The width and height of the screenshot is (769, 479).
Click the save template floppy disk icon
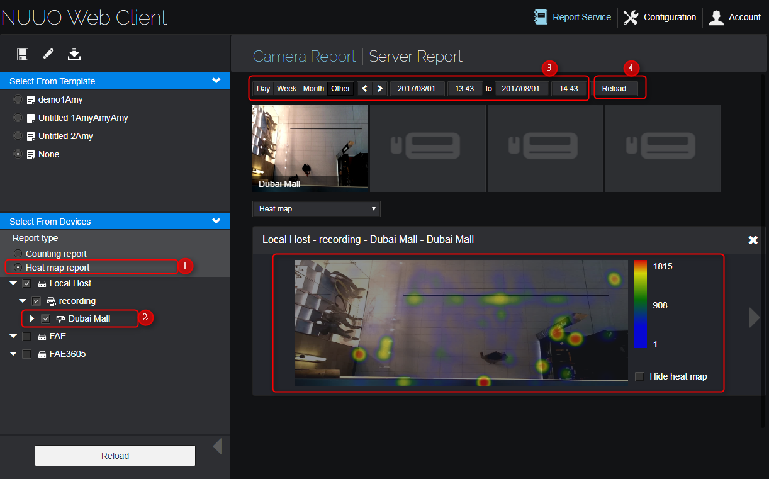coord(23,54)
